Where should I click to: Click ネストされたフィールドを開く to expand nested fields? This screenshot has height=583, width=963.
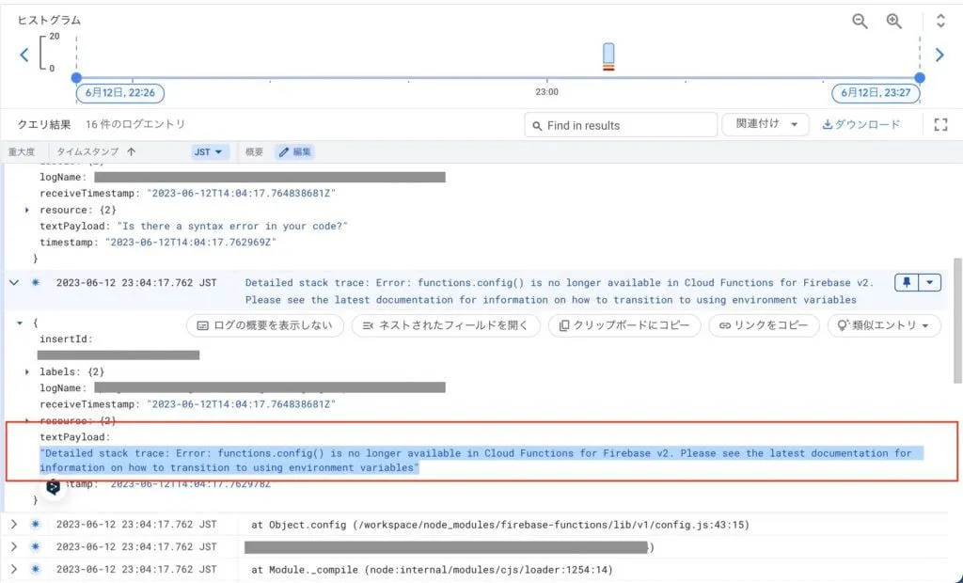446,325
